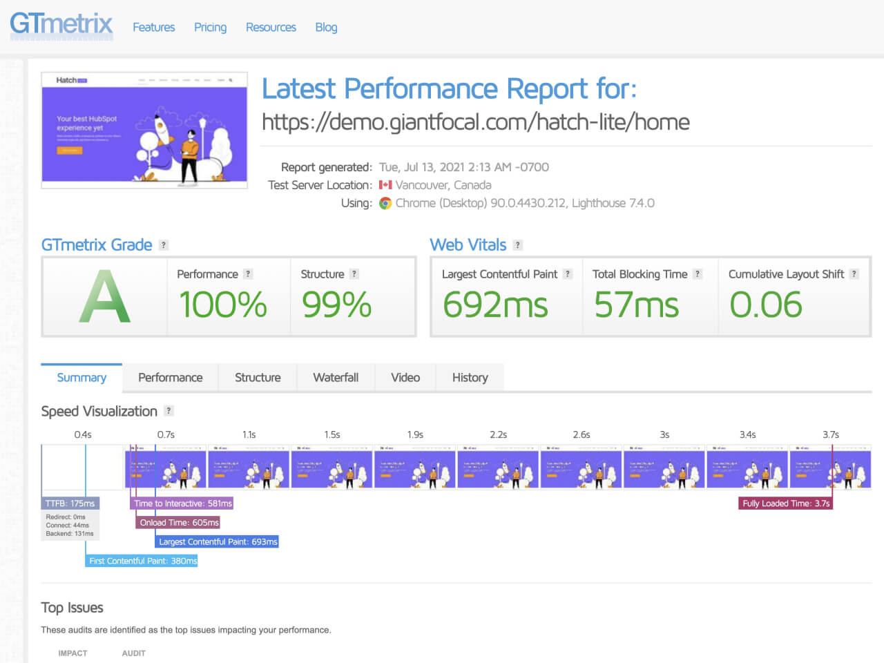Click the blank filmstrip frame at 0.4s
The width and height of the screenshot is (884, 663).
point(82,466)
